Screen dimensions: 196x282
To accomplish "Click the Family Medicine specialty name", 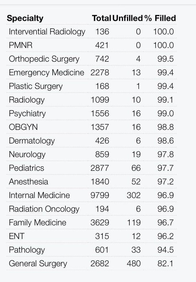I will pyautogui.click(x=38, y=223).
